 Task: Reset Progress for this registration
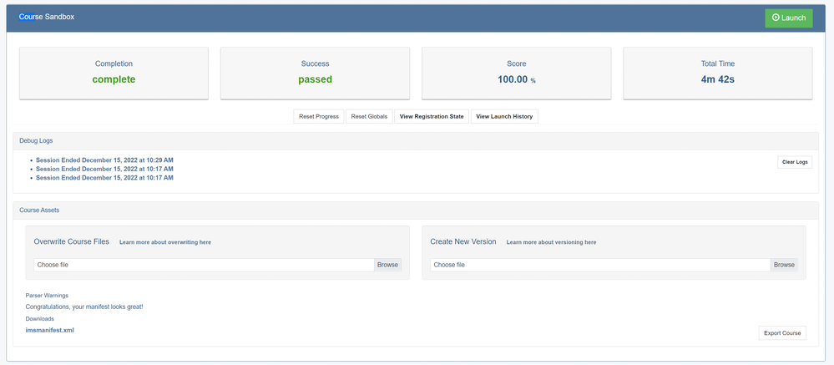(319, 117)
